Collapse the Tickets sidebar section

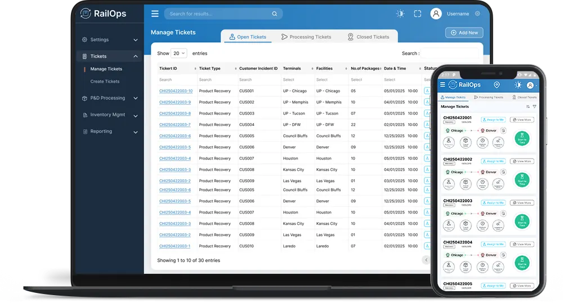(135, 56)
